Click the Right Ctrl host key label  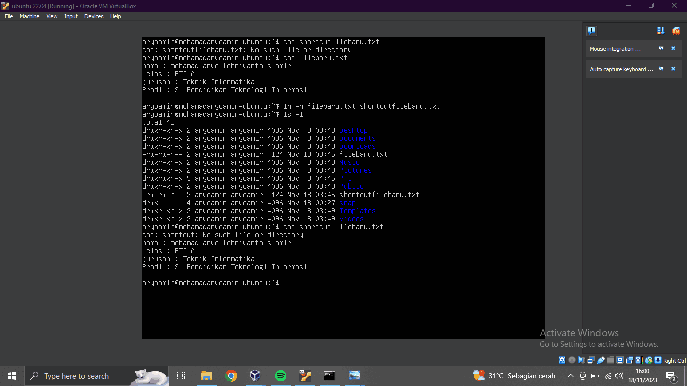coord(675,361)
